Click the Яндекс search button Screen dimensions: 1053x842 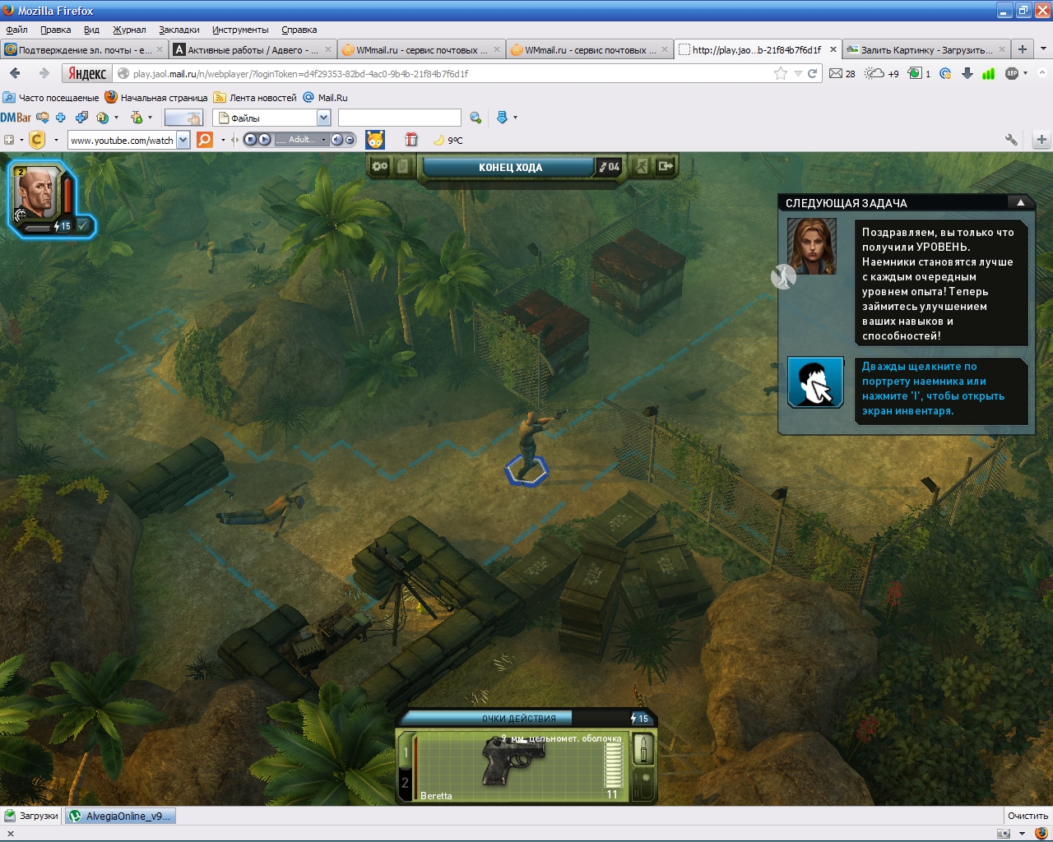coord(87,73)
